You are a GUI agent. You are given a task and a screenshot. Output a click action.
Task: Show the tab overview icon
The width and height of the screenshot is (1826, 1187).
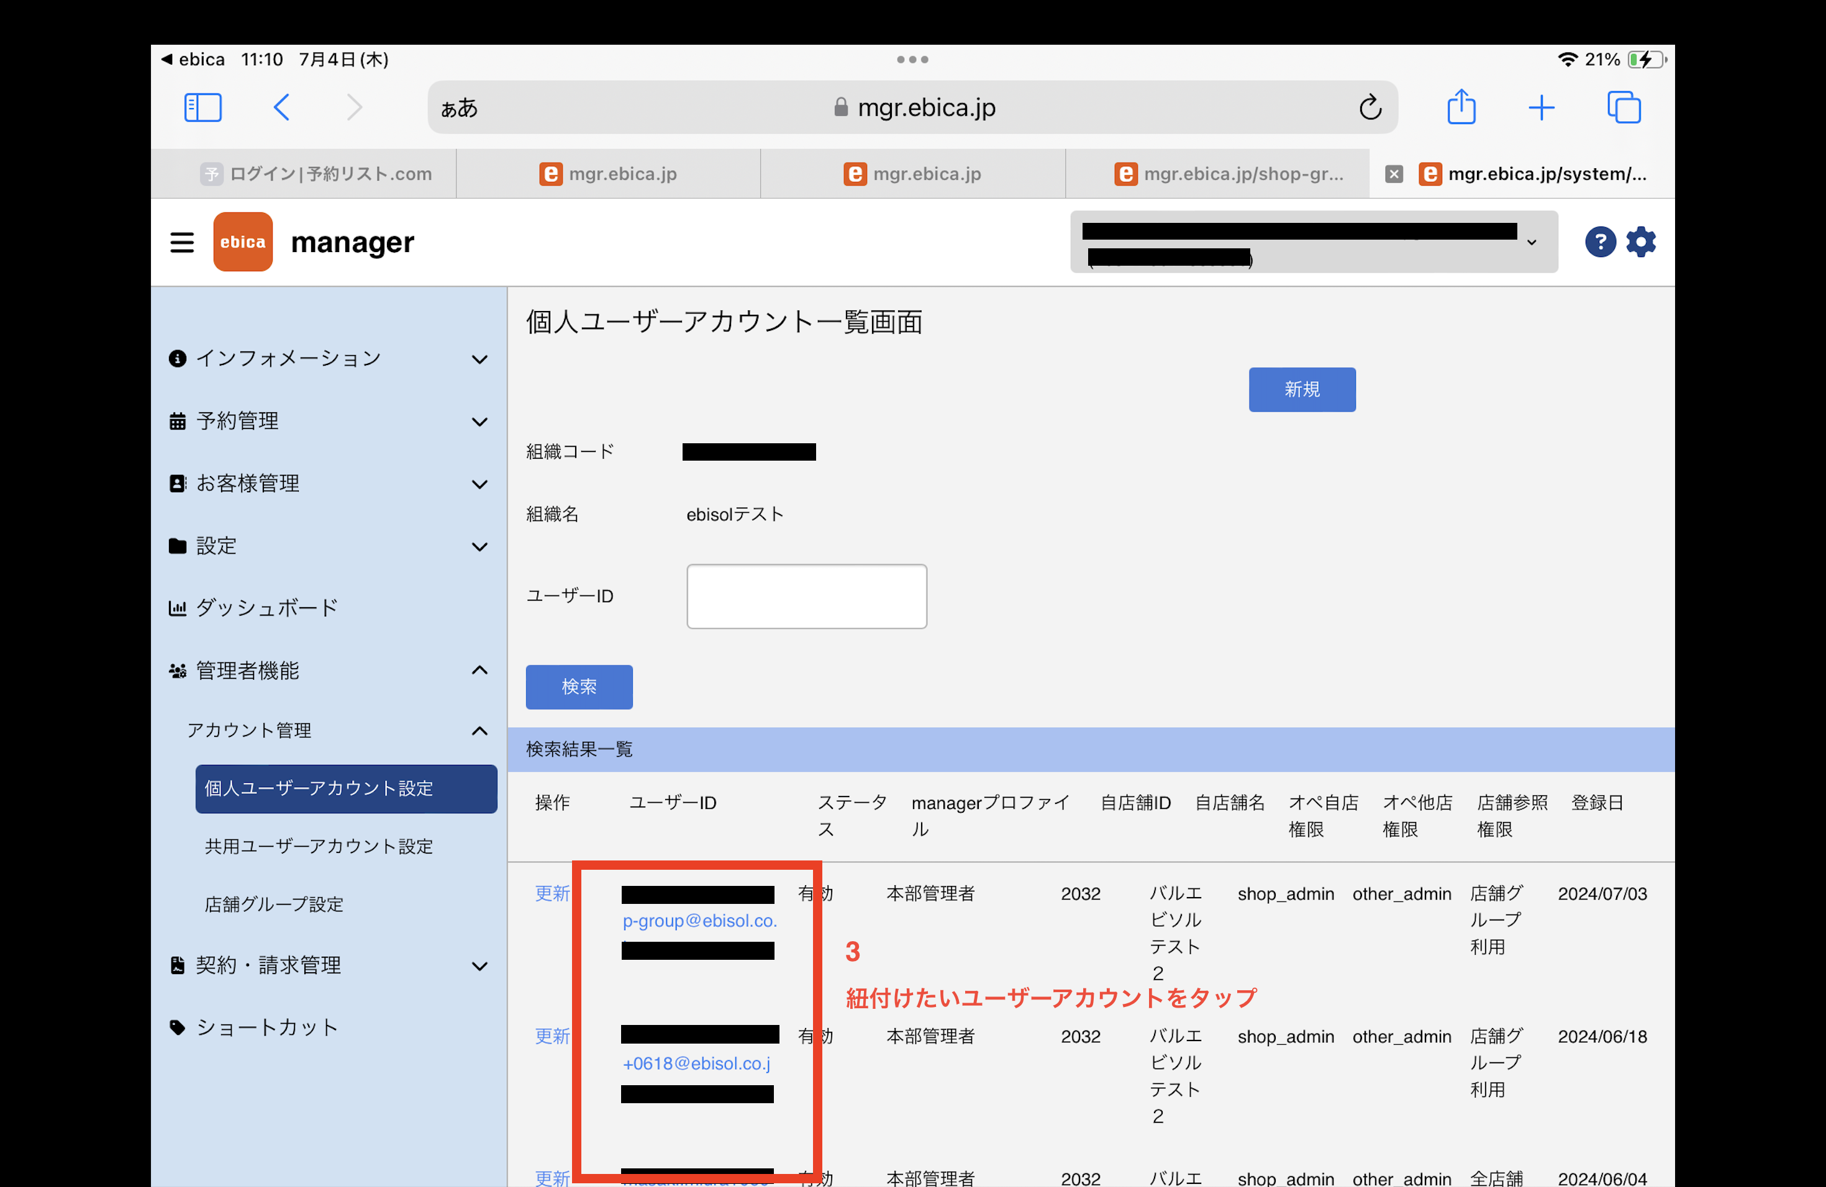click(x=1624, y=107)
